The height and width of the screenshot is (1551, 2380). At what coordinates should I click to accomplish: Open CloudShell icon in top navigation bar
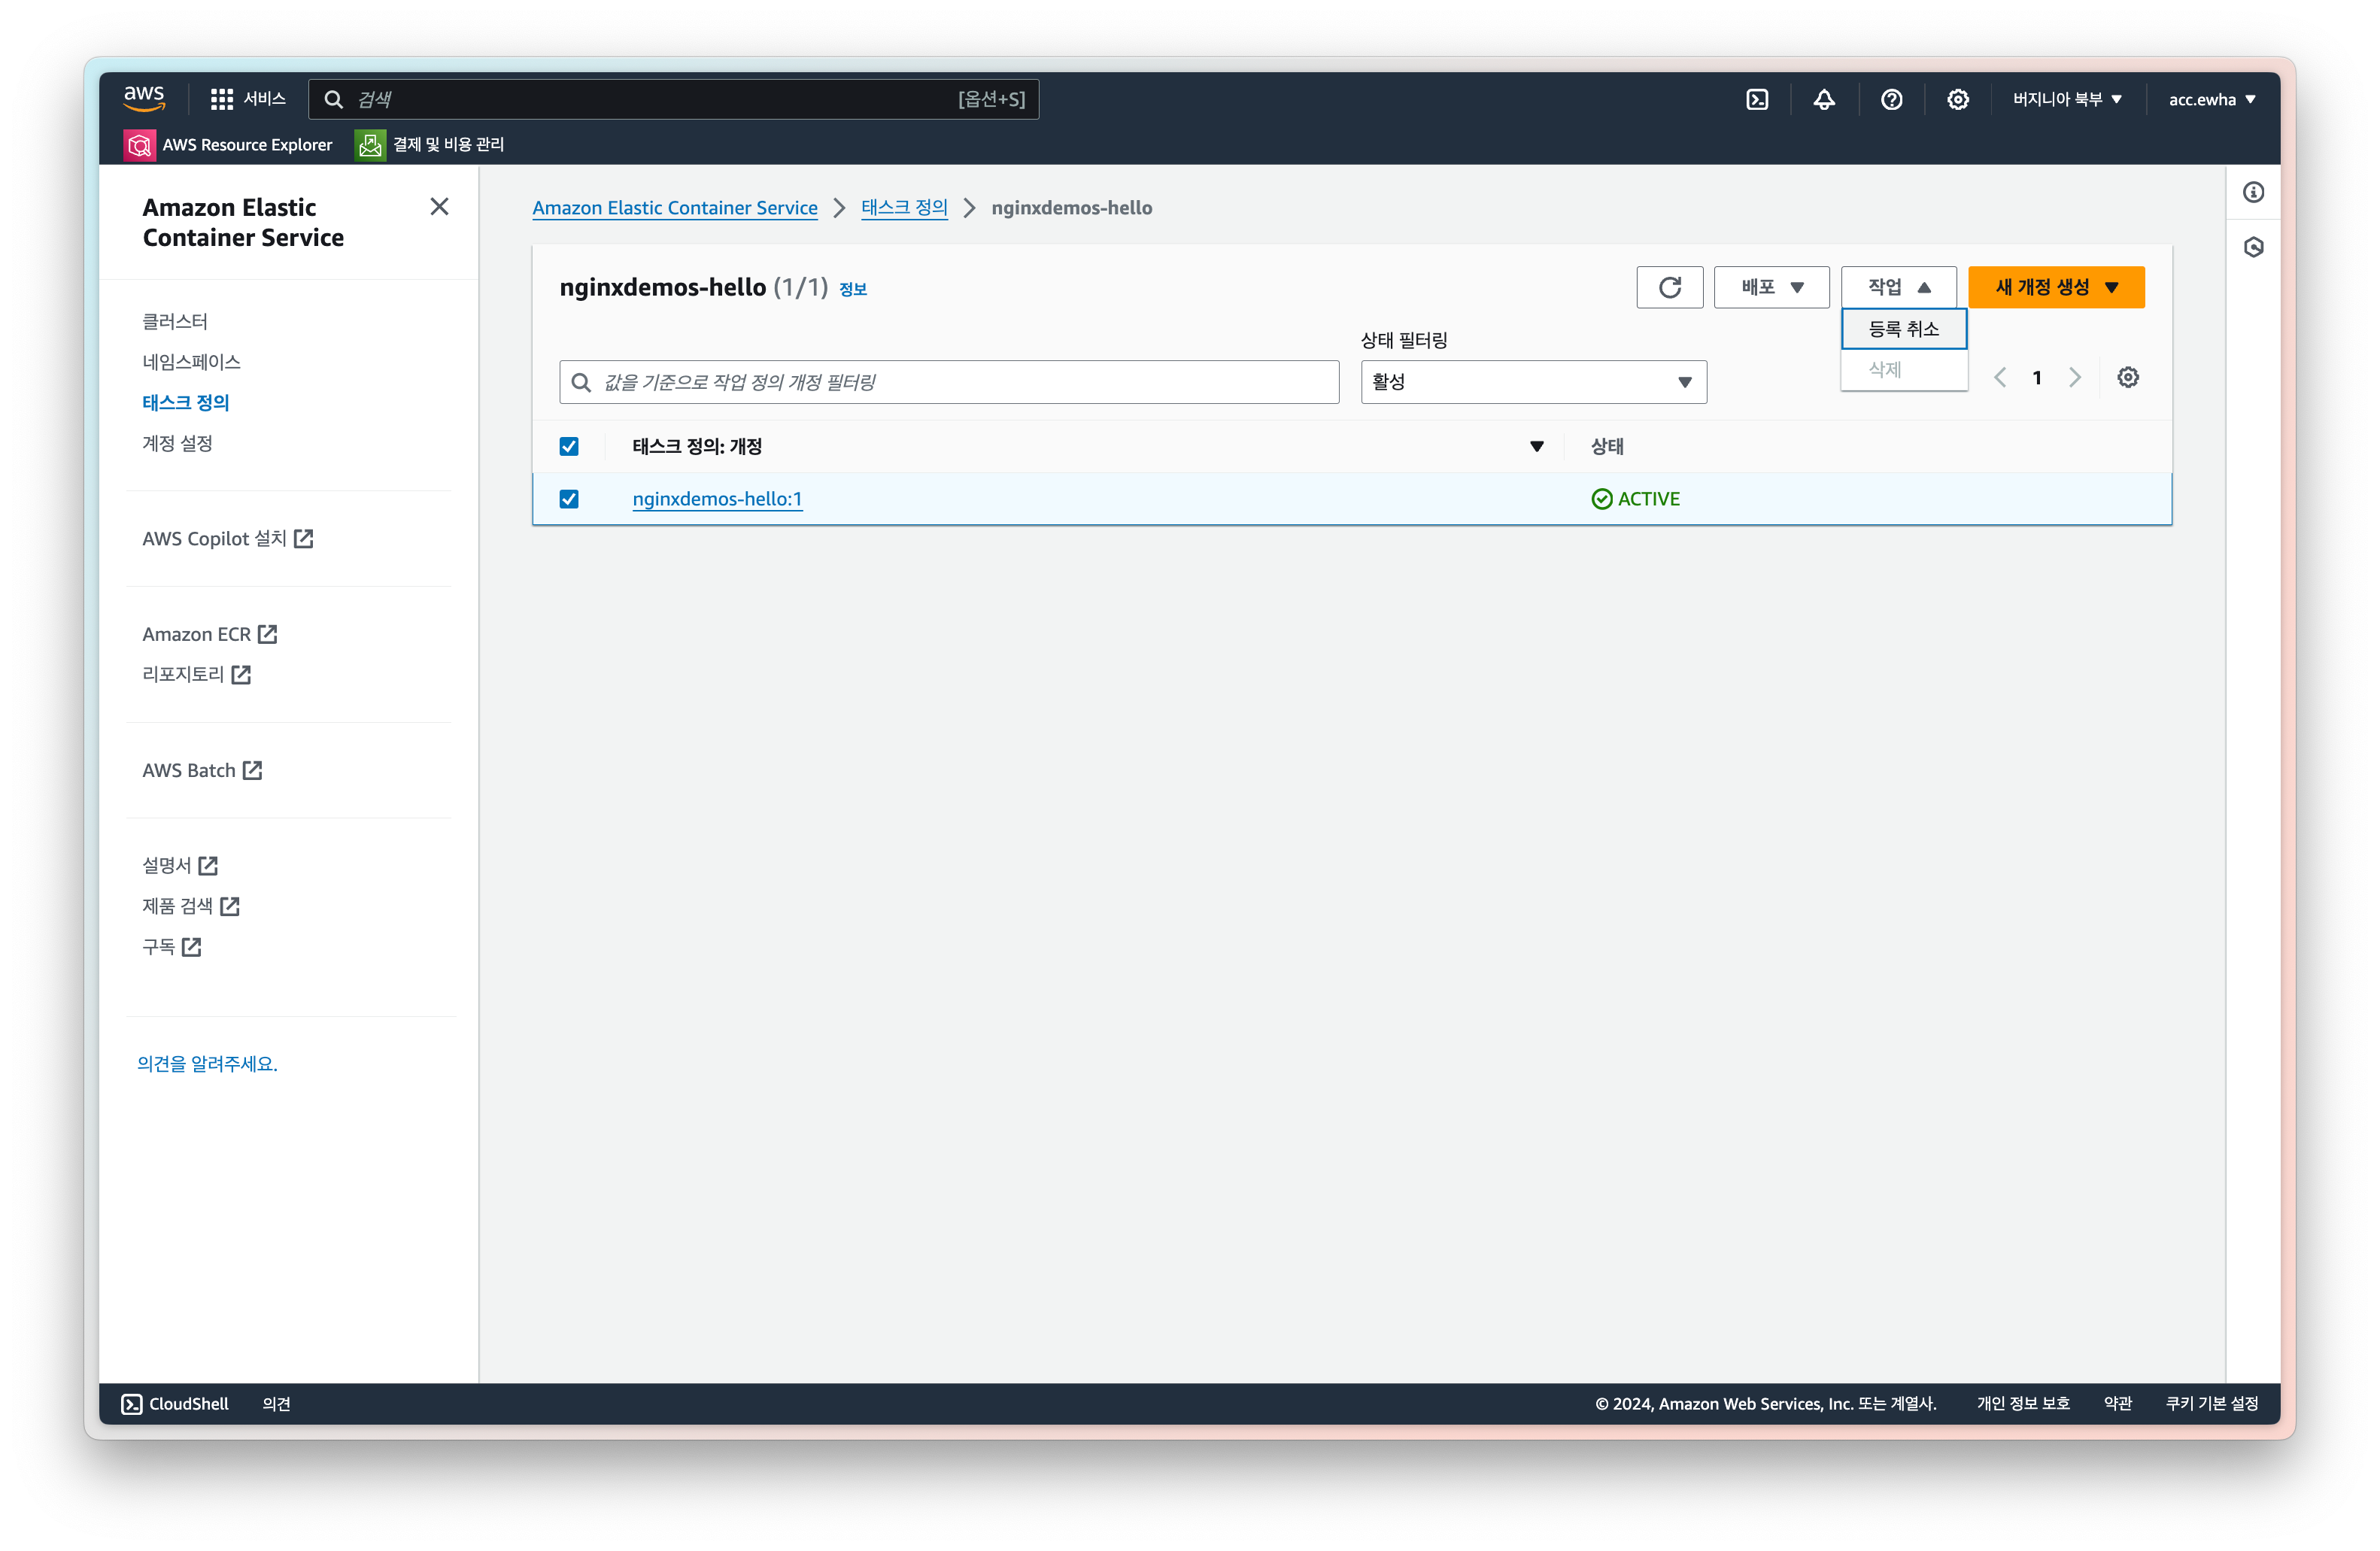[x=1757, y=99]
